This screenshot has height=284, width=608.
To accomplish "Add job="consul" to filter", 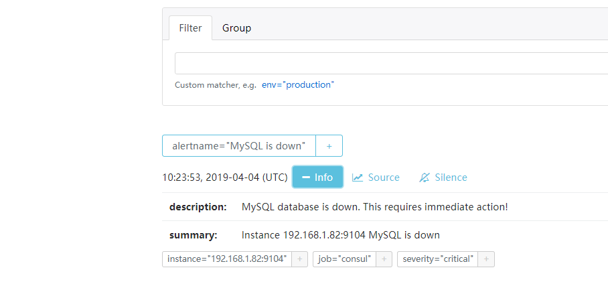I will point(384,259).
